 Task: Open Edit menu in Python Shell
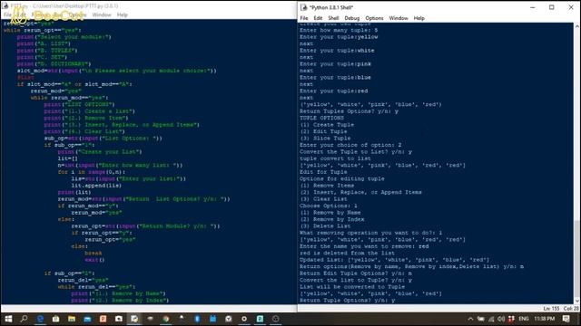tap(318, 18)
